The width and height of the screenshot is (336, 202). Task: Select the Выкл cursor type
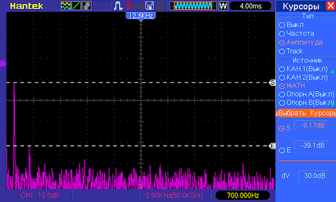[291, 25]
